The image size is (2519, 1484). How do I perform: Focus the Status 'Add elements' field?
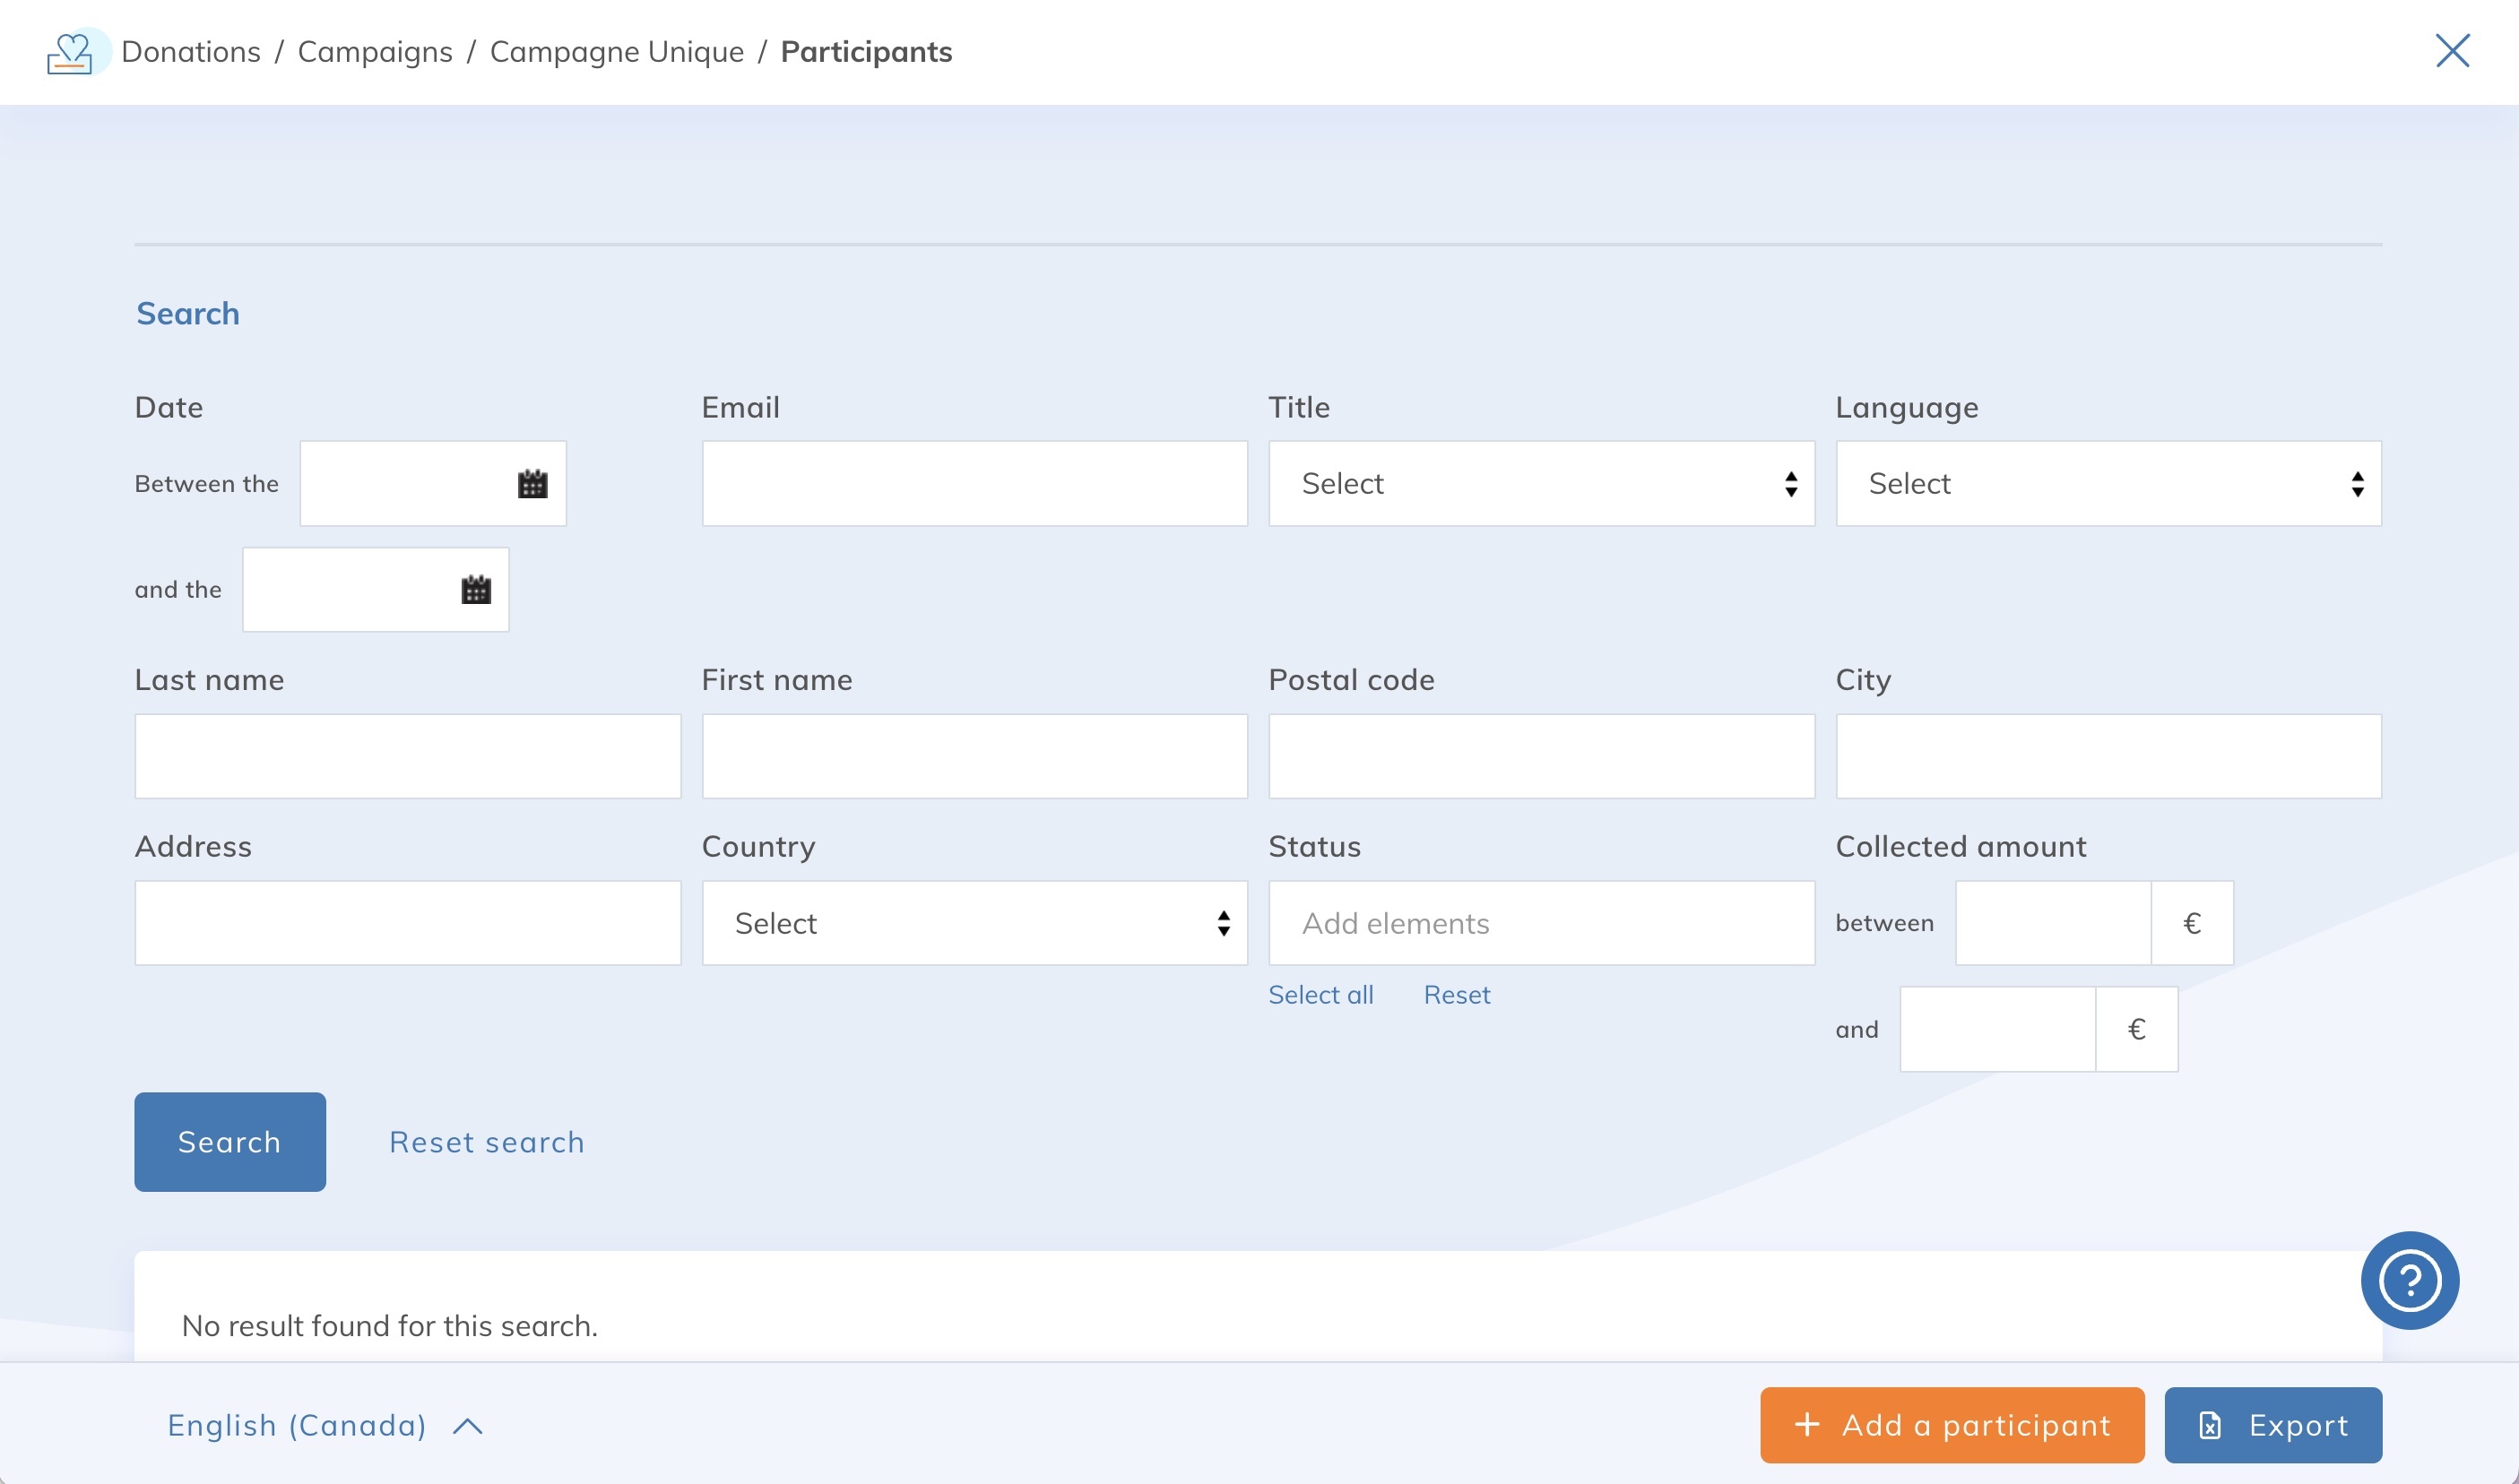1541,923
